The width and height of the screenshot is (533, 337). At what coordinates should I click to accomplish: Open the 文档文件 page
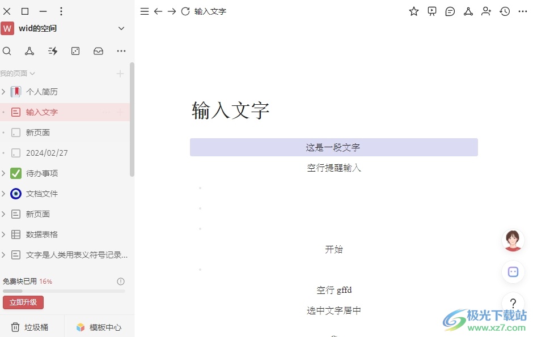[x=42, y=194]
